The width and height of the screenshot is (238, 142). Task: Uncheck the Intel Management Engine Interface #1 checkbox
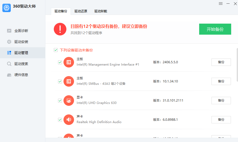tap(60, 62)
